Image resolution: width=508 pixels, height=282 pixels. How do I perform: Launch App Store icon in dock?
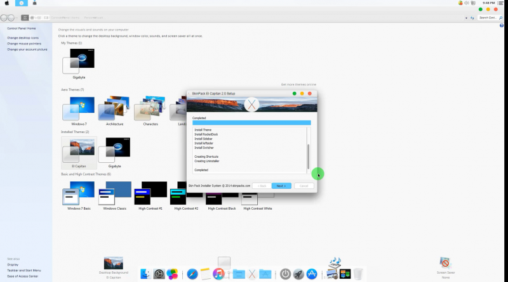(312, 274)
